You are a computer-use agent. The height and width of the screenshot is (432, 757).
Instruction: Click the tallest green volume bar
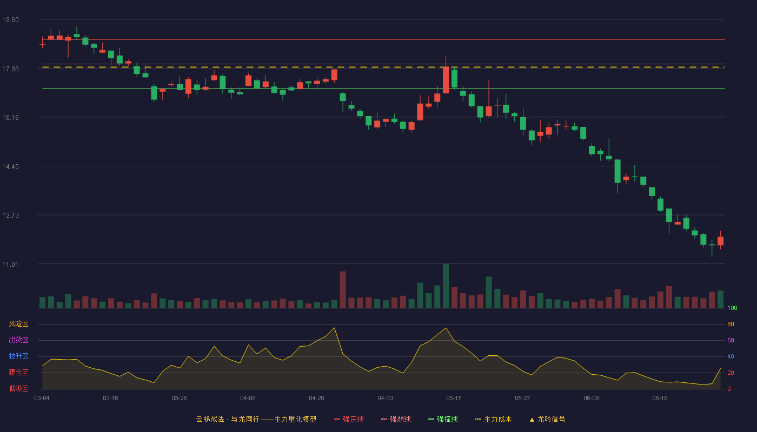(x=446, y=286)
